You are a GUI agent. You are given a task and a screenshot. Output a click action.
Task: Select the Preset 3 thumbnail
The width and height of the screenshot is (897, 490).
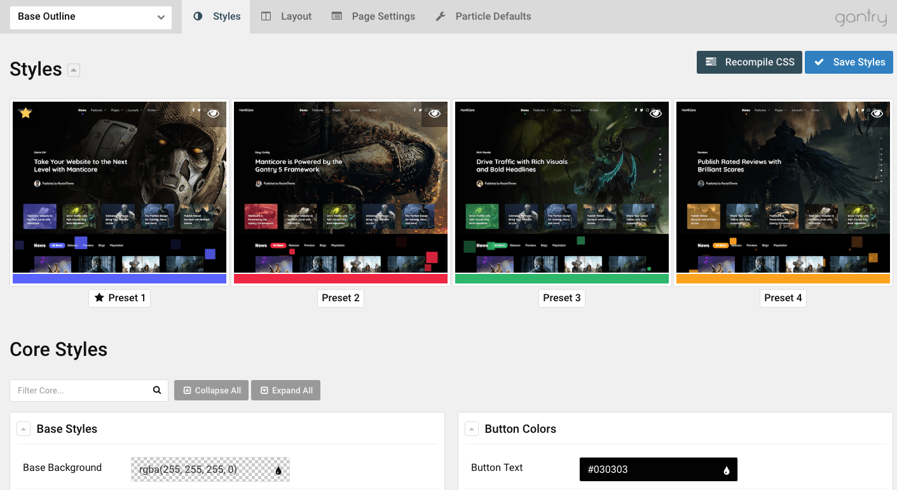[x=562, y=192]
